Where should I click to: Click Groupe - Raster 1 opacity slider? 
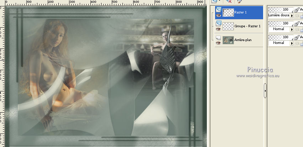[281, 23]
